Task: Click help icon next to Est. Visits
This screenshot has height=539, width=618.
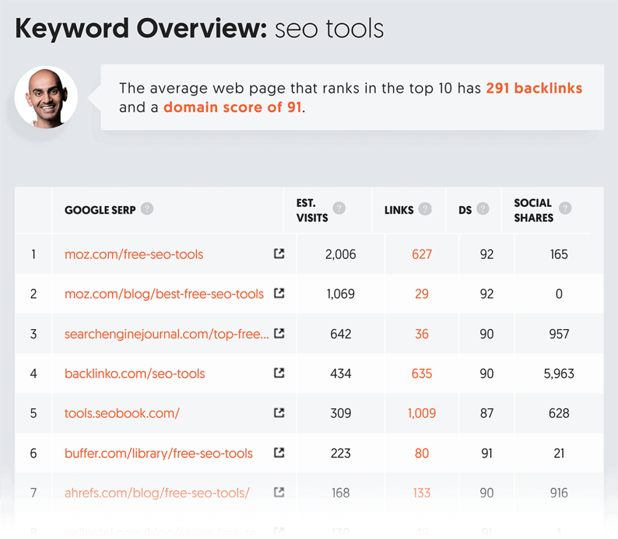Action: click(339, 209)
